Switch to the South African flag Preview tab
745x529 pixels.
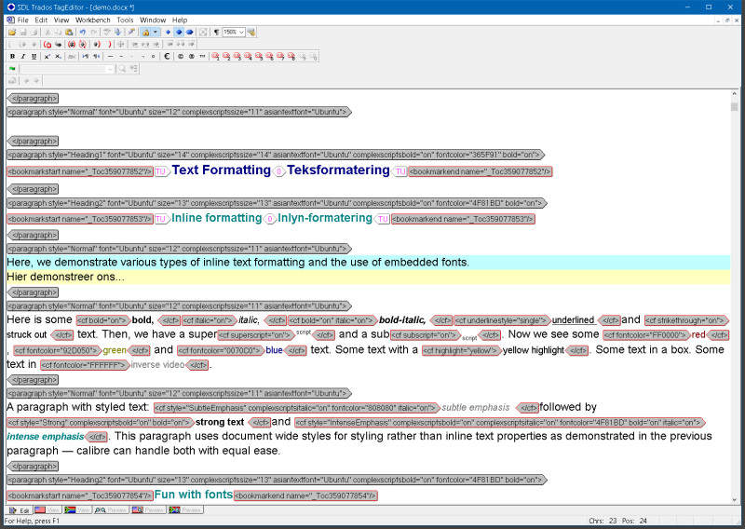(184, 510)
